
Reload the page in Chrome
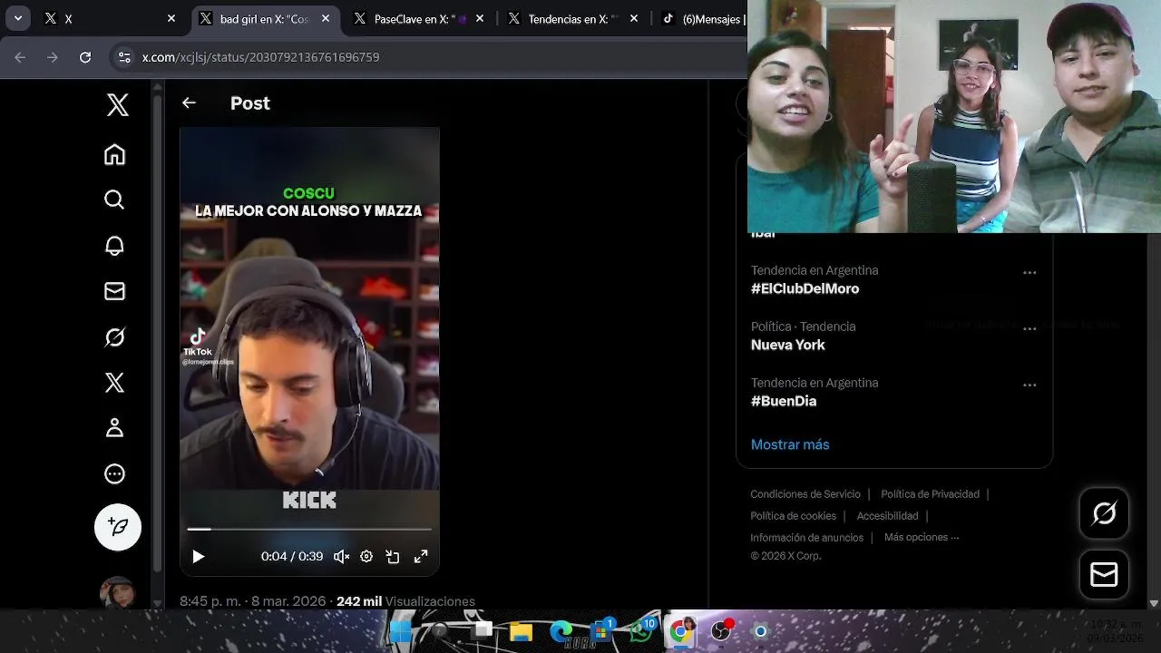pos(85,57)
